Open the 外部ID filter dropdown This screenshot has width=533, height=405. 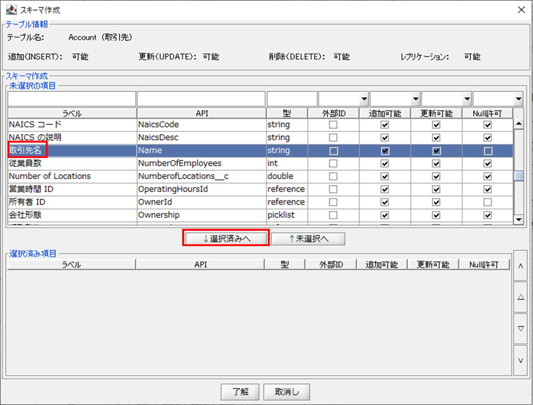click(x=344, y=99)
